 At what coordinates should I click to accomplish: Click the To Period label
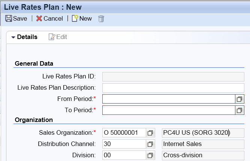tap(80, 110)
